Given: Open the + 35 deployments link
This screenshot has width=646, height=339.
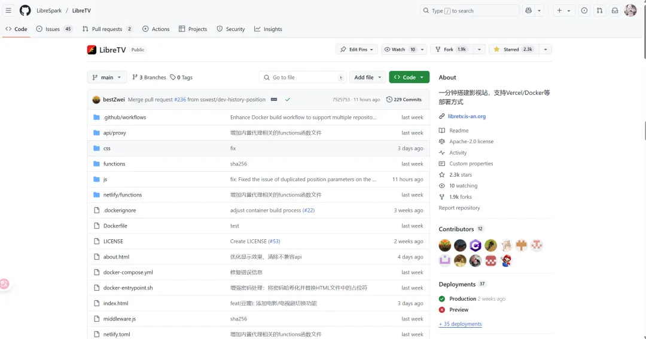Looking at the screenshot, I should (x=460, y=324).
